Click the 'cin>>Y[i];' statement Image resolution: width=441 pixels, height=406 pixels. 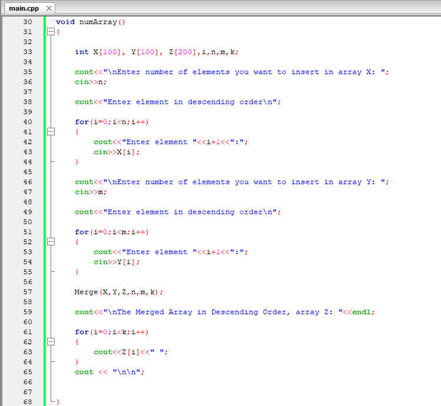116,262
